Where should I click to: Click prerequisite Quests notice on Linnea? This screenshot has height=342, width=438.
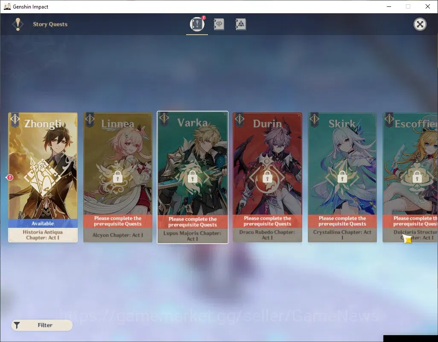tap(117, 221)
